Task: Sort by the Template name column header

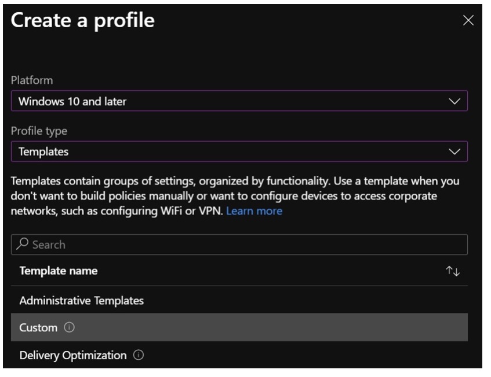Action: click(x=59, y=271)
